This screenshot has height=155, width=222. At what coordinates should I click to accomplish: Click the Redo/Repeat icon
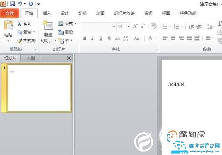click(x=31, y=4)
